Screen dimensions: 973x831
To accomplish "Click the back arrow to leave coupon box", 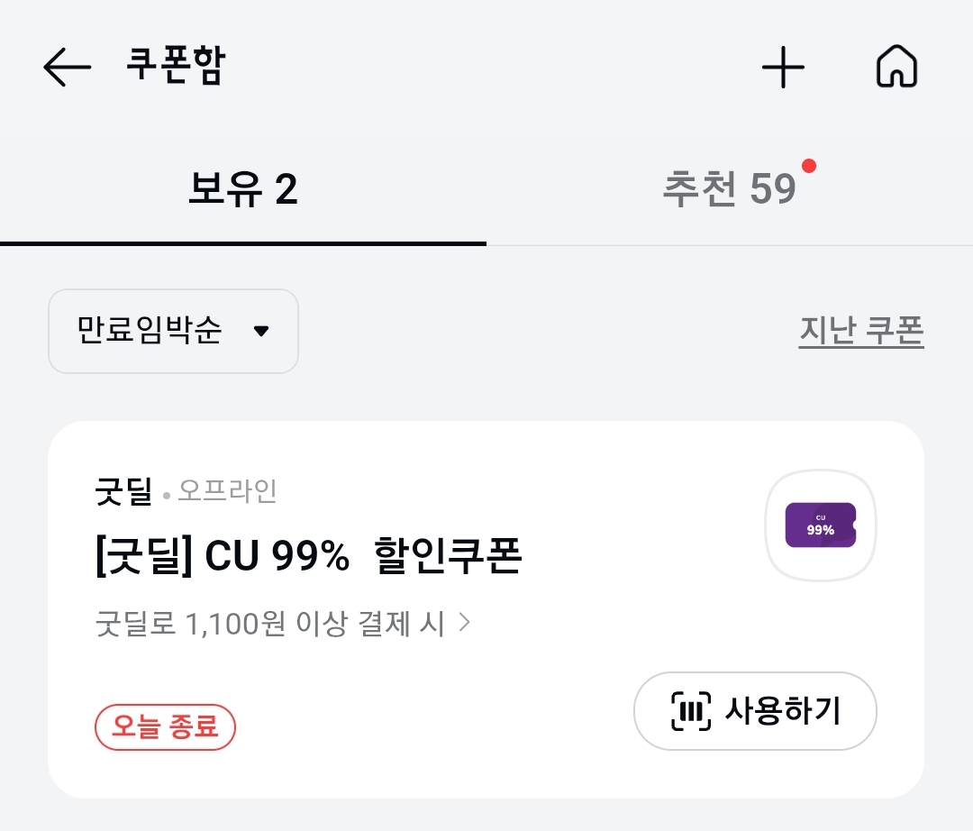I will coord(64,66).
